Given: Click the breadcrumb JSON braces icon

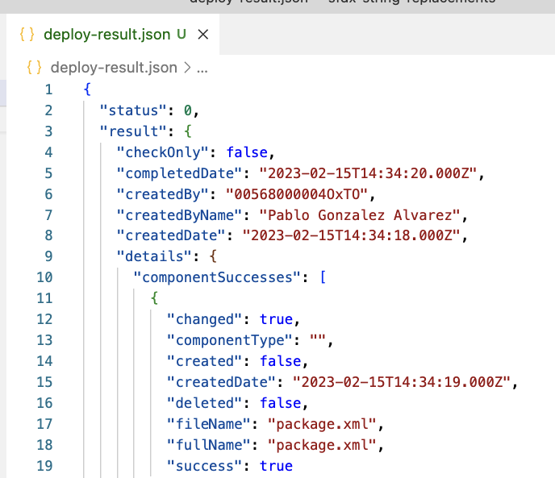Looking at the screenshot, I should point(35,67).
